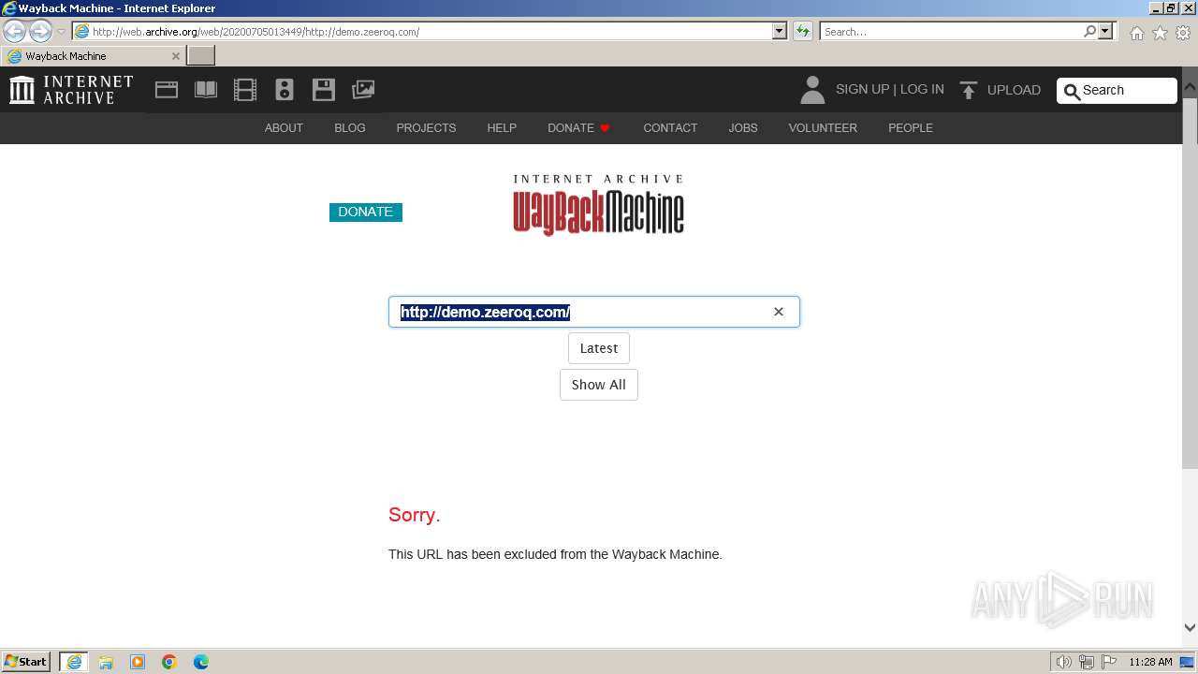Image resolution: width=1198 pixels, height=674 pixels.
Task: Click the page scroll up arrow
Action: pyautogui.click(x=1190, y=86)
